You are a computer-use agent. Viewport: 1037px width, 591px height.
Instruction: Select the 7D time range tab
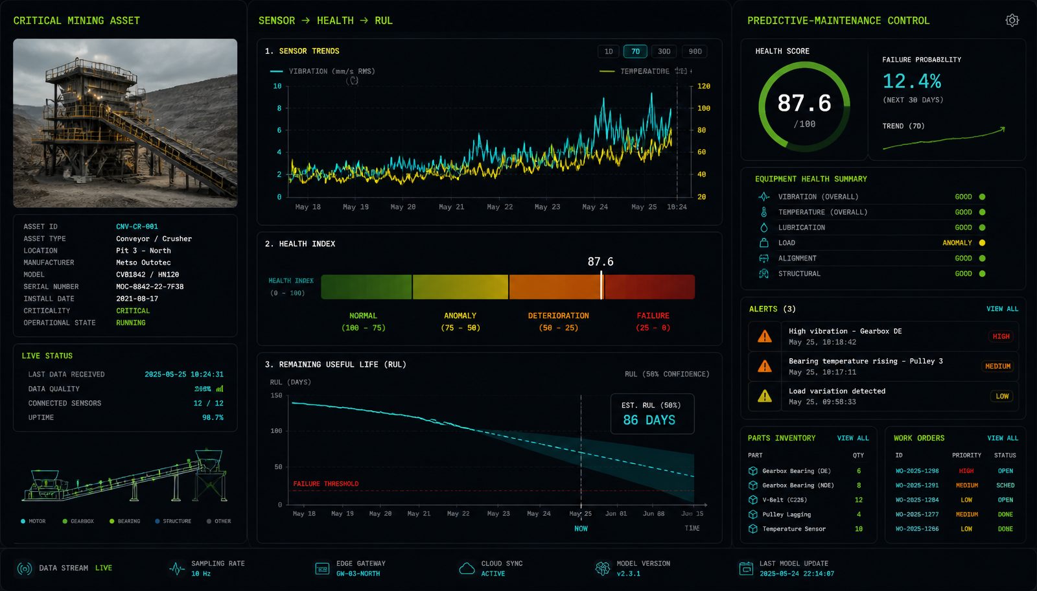(x=635, y=52)
